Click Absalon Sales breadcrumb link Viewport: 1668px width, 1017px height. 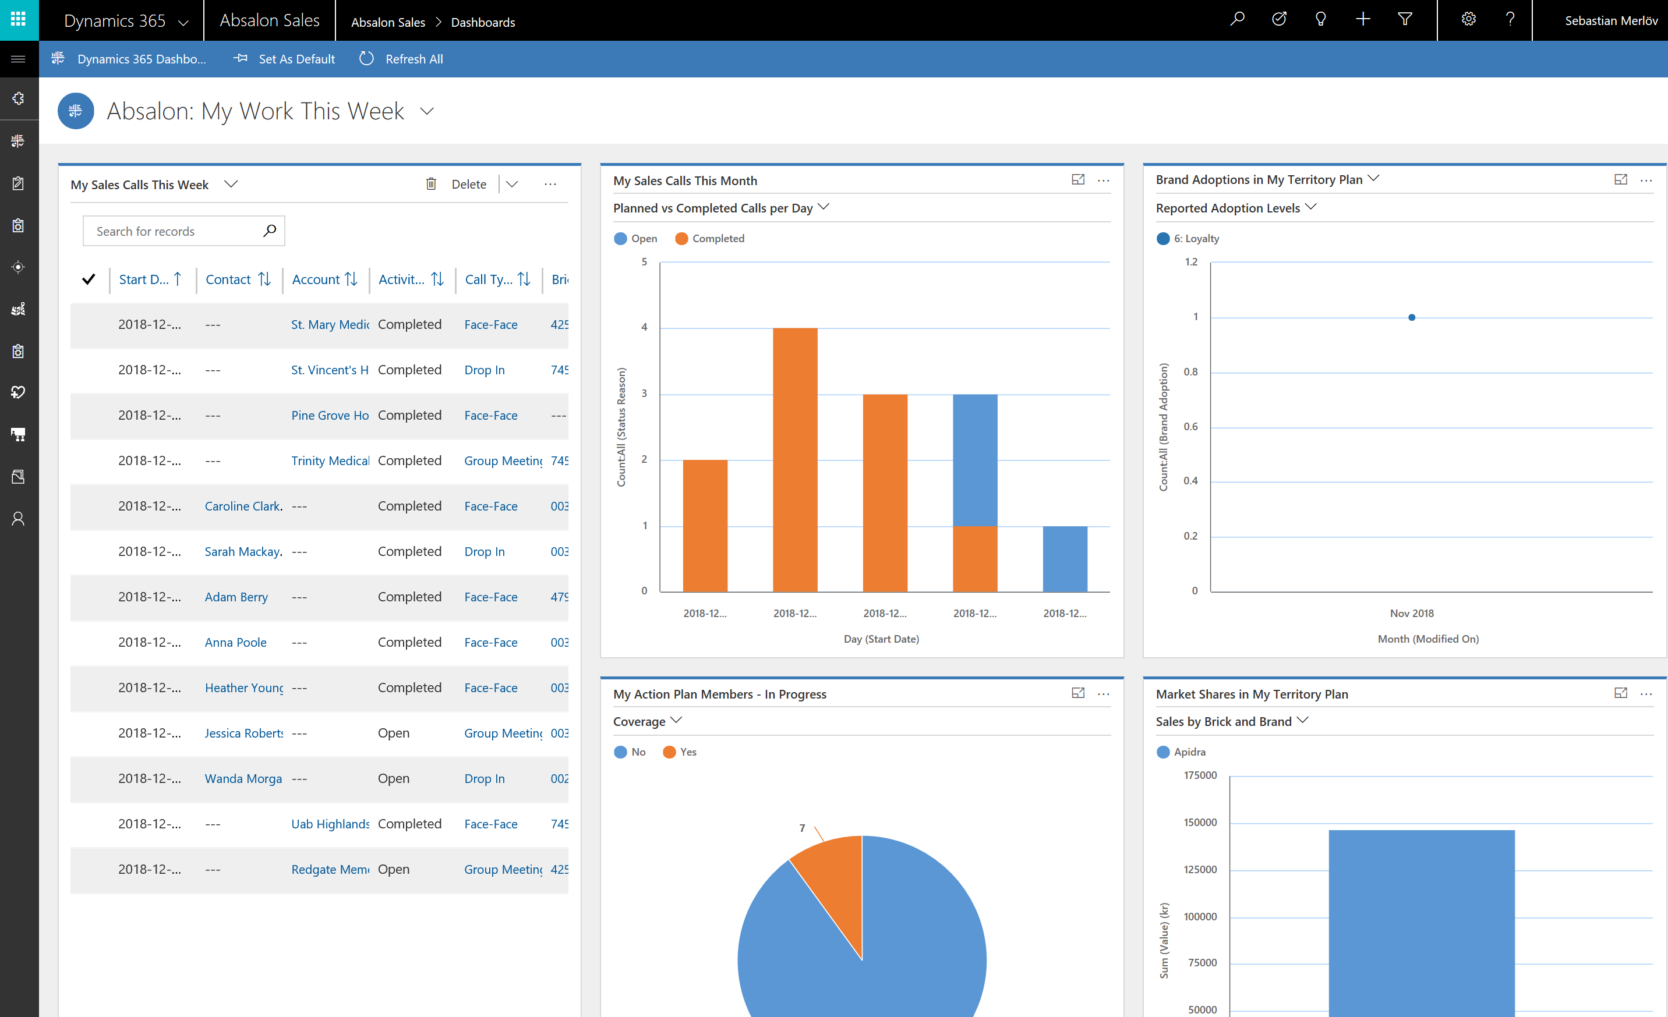click(x=388, y=22)
